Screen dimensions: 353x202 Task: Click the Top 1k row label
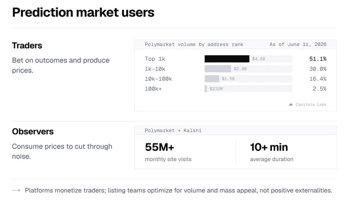tap(155, 59)
